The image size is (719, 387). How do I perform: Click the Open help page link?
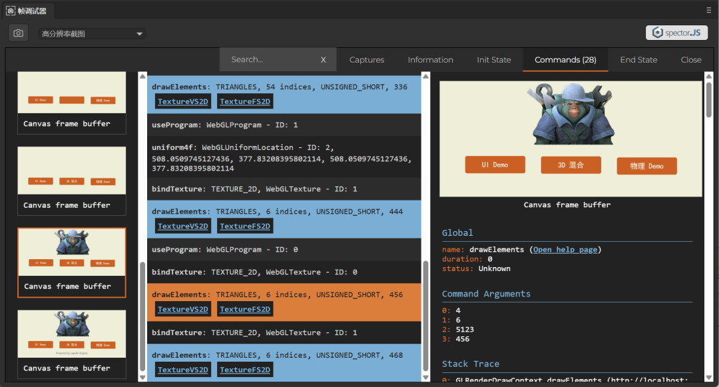point(565,249)
